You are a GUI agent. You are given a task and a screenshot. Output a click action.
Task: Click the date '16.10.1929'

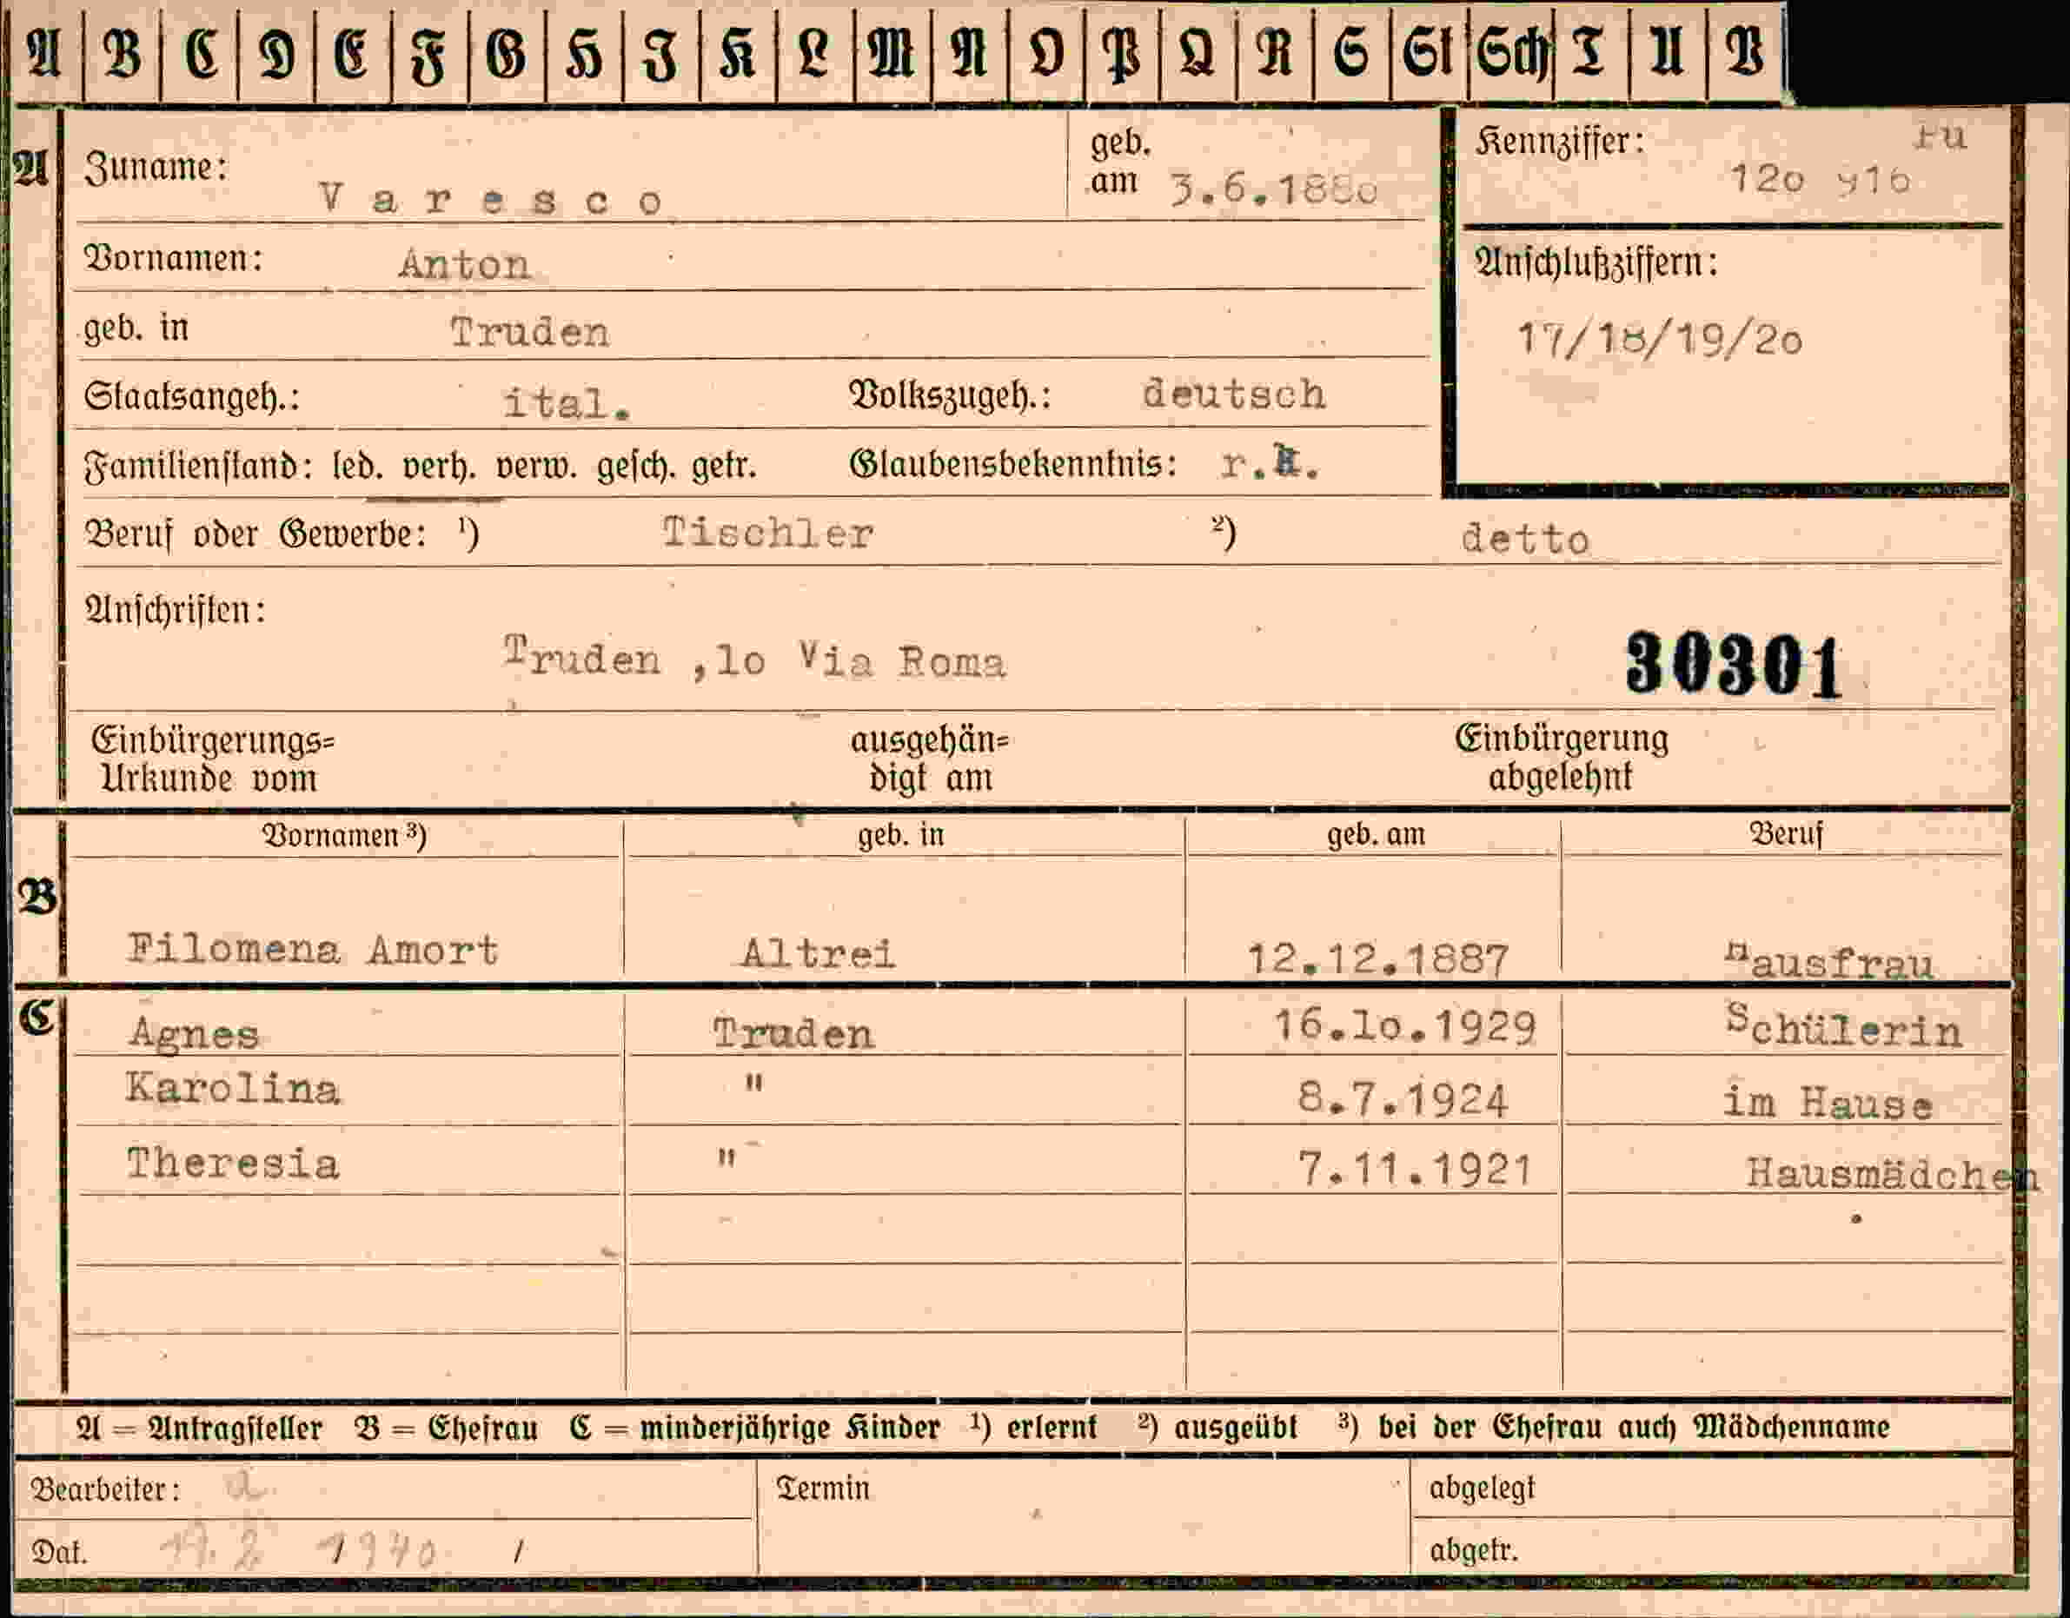(1403, 1026)
